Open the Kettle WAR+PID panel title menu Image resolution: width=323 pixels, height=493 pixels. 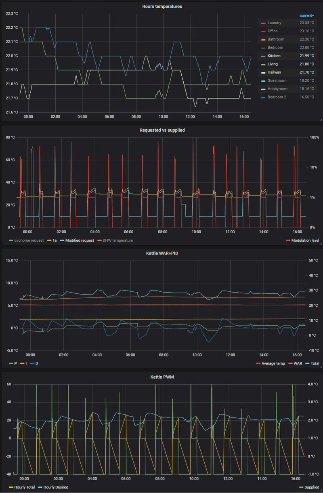[162, 253]
